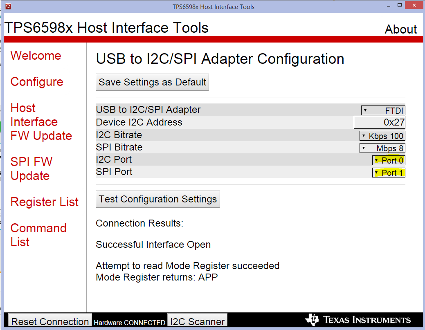Viewport: 425px width, 330px height.
Task: Click the Attempt to read Mode Register text
Action: point(188,266)
